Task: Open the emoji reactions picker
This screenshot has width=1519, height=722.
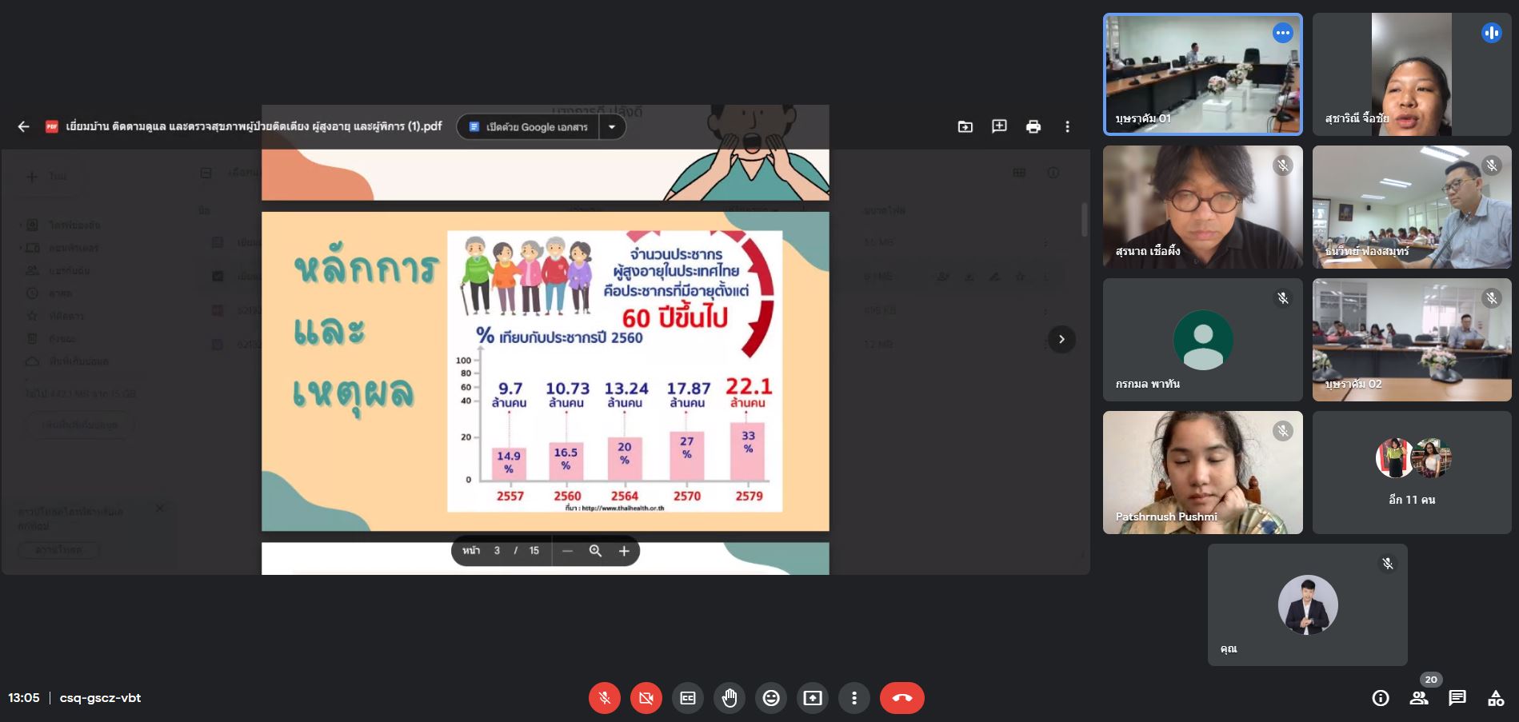Action: tap(771, 698)
